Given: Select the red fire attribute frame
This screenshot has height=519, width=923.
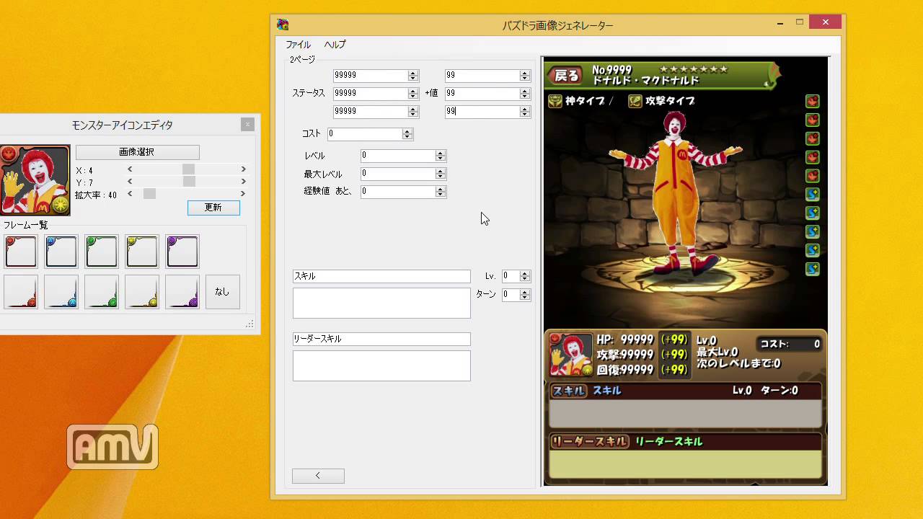Looking at the screenshot, I should click(x=21, y=252).
